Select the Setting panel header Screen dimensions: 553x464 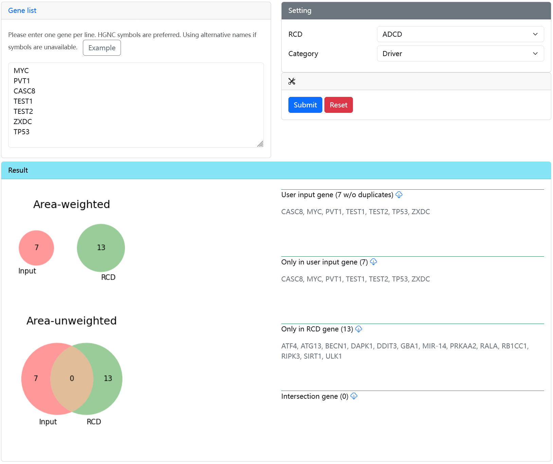point(416,11)
